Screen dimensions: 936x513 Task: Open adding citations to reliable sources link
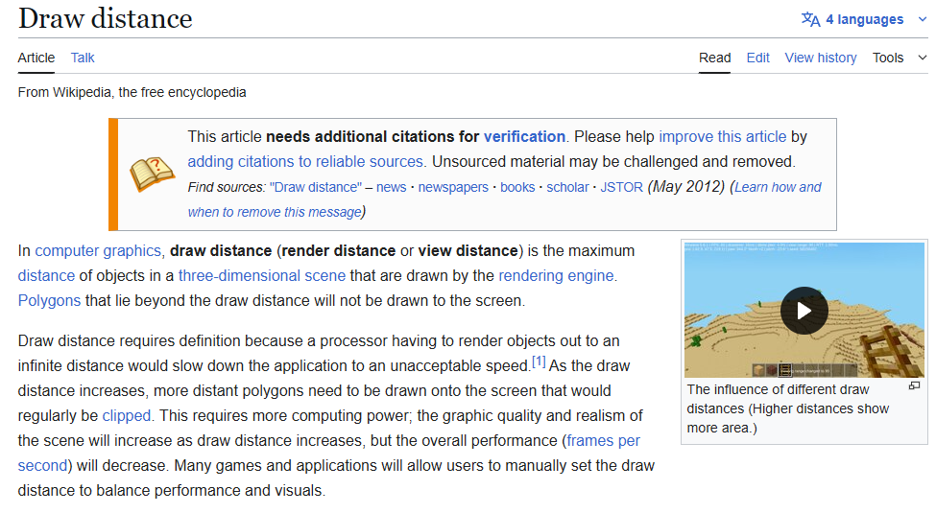coord(305,162)
